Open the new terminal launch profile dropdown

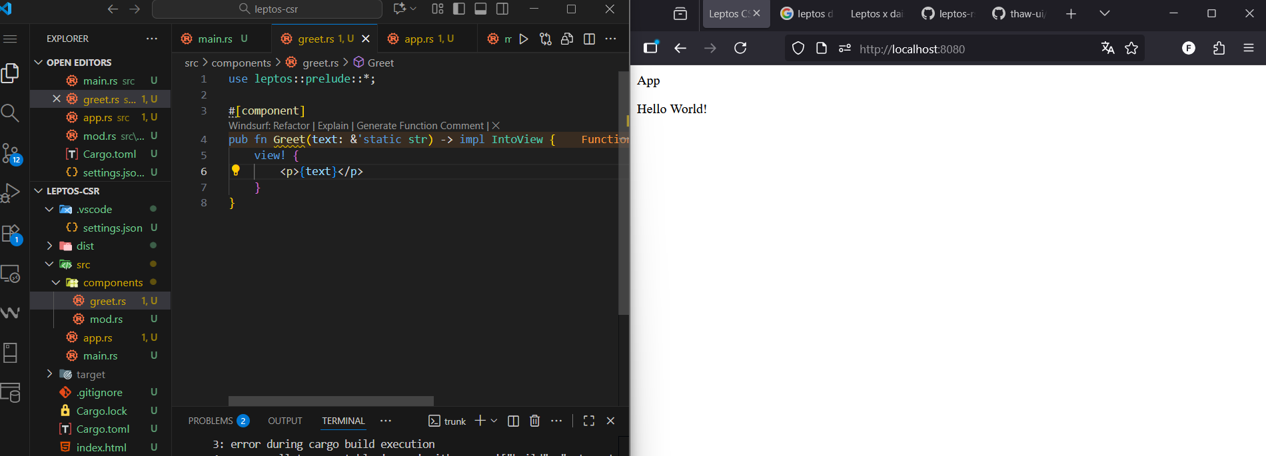[494, 421]
